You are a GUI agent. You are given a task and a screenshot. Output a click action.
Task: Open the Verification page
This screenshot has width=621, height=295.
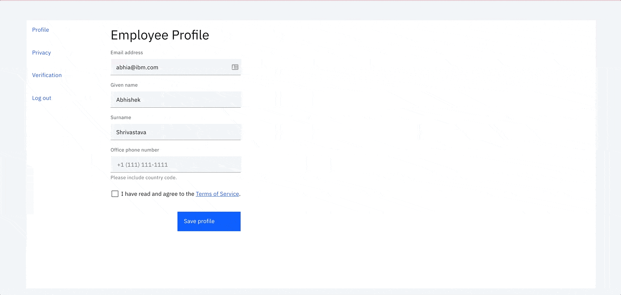coord(47,75)
